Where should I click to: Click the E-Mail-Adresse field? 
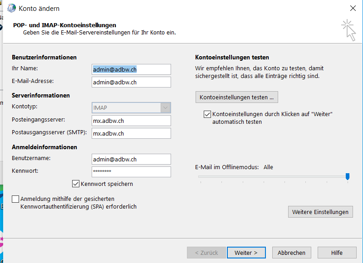point(131,82)
